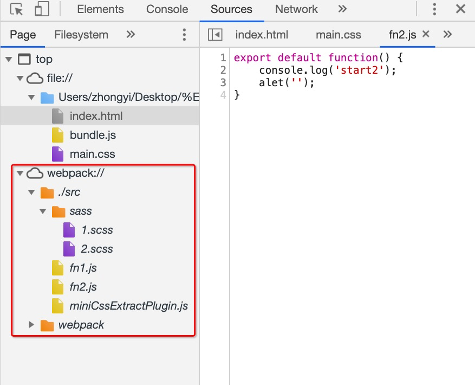The width and height of the screenshot is (475, 385).
Task: Select bundle.js in the file tree
Action: (x=93, y=135)
